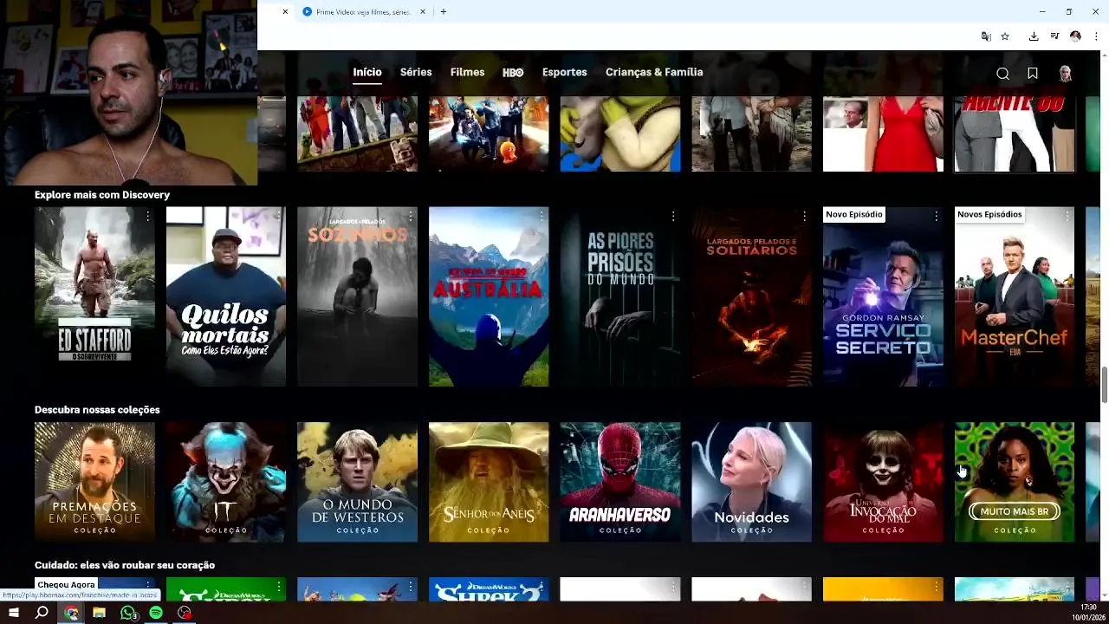The image size is (1109, 624).
Task: Click Descubra nossas coleções heading
Action: point(97,410)
